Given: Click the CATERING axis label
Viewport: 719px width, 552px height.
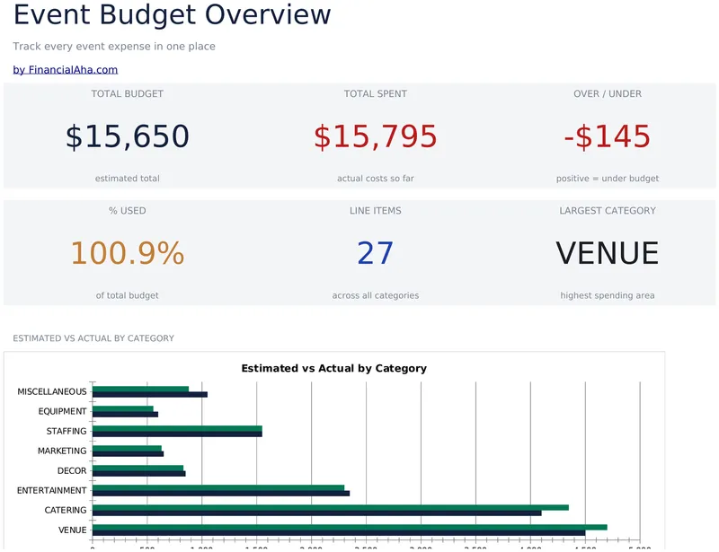Looking at the screenshot, I should (66, 511).
